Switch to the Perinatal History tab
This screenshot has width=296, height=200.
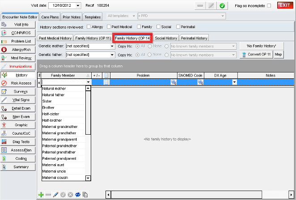click(x=194, y=38)
